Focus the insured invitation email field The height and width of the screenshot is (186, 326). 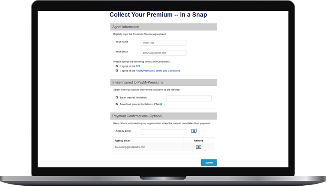click(x=188, y=98)
